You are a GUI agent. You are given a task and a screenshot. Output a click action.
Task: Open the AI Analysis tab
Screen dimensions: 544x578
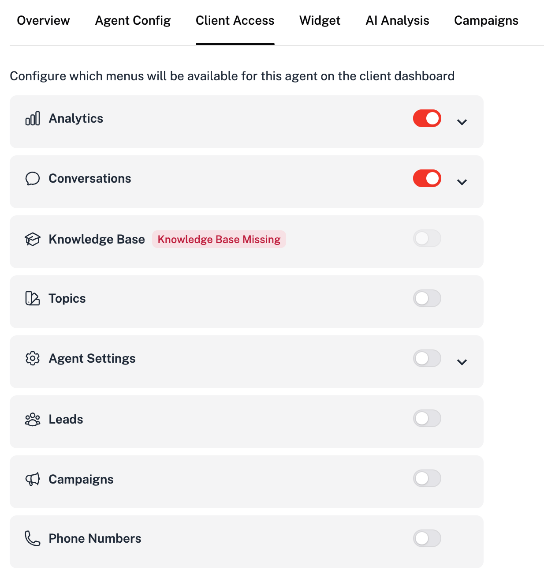pos(397,21)
